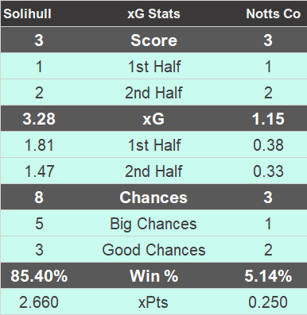307x315 pixels.
Task: Click the Good Chances row label
Action: [153, 250]
